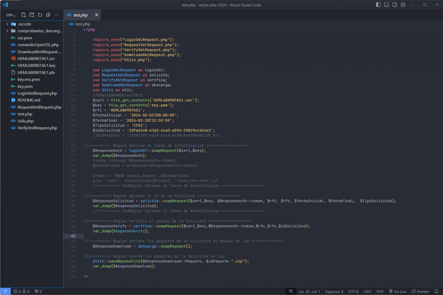Image resolution: width=443 pixels, height=295 pixels.
Task: Open DownloadXmlRequest file in Explorer
Action: pyautogui.click(x=32, y=52)
